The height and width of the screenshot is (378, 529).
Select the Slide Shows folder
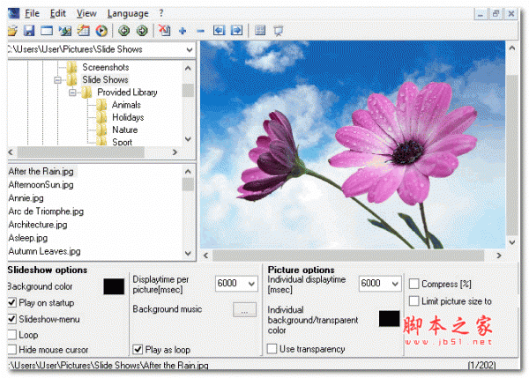[105, 80]
